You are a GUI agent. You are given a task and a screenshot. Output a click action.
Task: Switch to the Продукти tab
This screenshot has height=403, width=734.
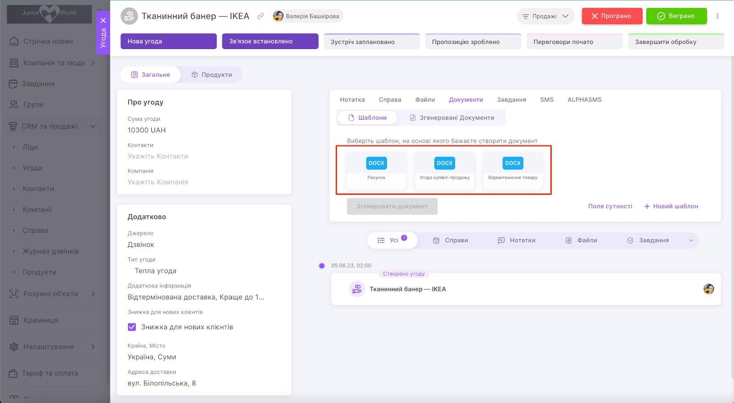click(x=211, y=75)
